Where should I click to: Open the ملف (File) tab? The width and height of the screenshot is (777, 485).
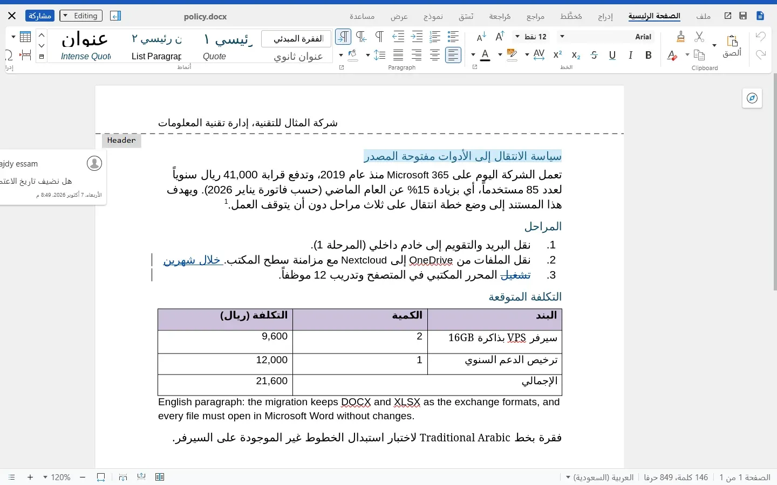704,17
